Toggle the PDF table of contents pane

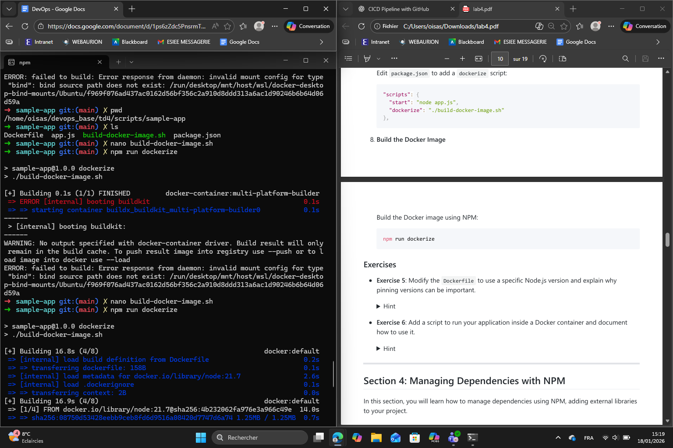click(x=348, y=58)
